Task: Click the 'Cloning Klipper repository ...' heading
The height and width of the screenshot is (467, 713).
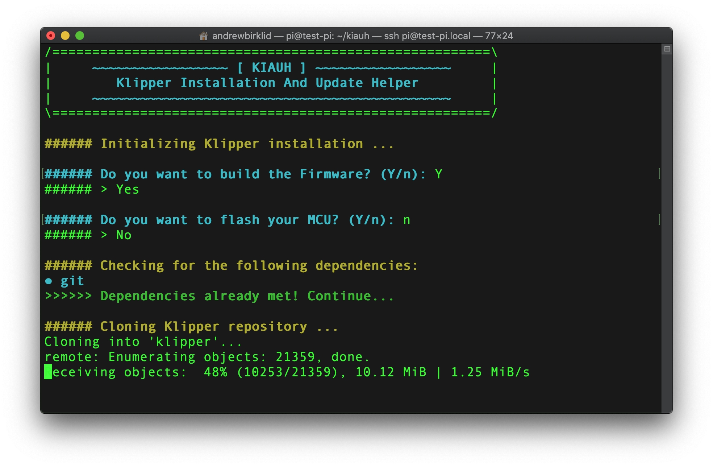Action: point(191,327)
